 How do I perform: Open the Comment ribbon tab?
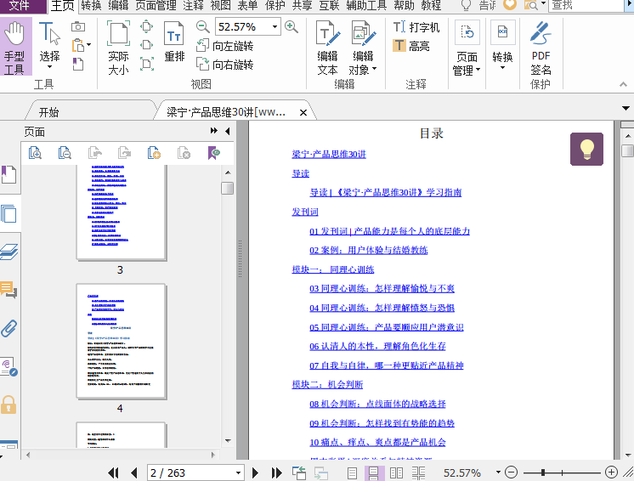tap(193, 6)
